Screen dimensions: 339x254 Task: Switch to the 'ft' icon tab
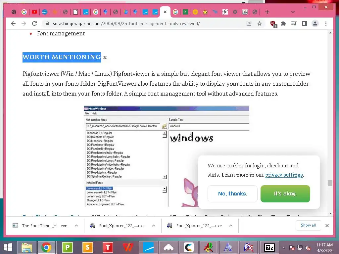(x=225, y=12)
